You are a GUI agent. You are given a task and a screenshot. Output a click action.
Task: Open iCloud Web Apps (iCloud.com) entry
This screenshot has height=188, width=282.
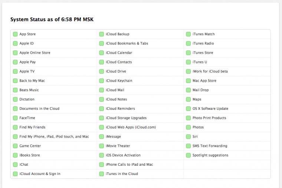coord(131,127)
